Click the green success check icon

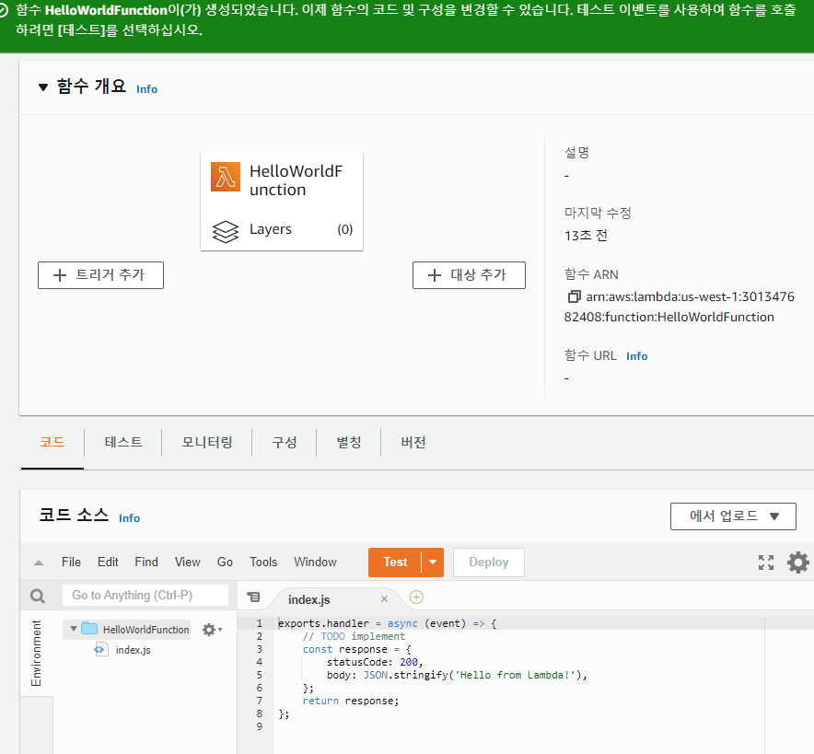tap(2, 11)
